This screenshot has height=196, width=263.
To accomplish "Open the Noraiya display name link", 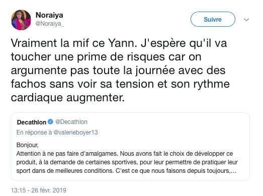I will (49, 15).
